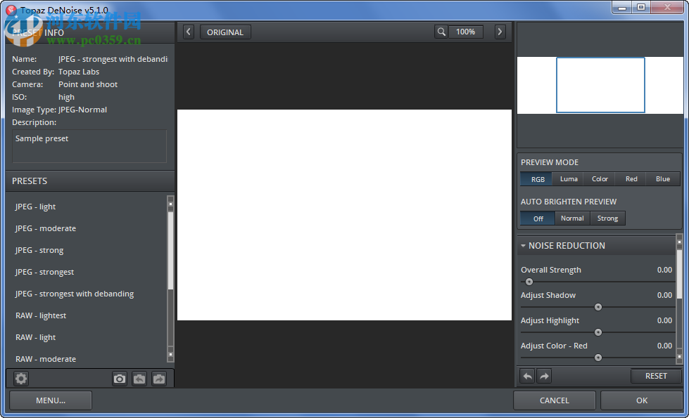Click the Overall Strength slider handle
This screenshot has height=418, width=689.
(529, 282)
